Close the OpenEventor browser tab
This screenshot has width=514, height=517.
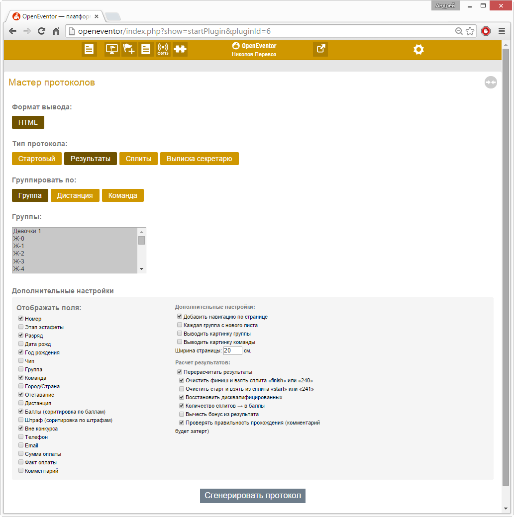coord(97,16)
